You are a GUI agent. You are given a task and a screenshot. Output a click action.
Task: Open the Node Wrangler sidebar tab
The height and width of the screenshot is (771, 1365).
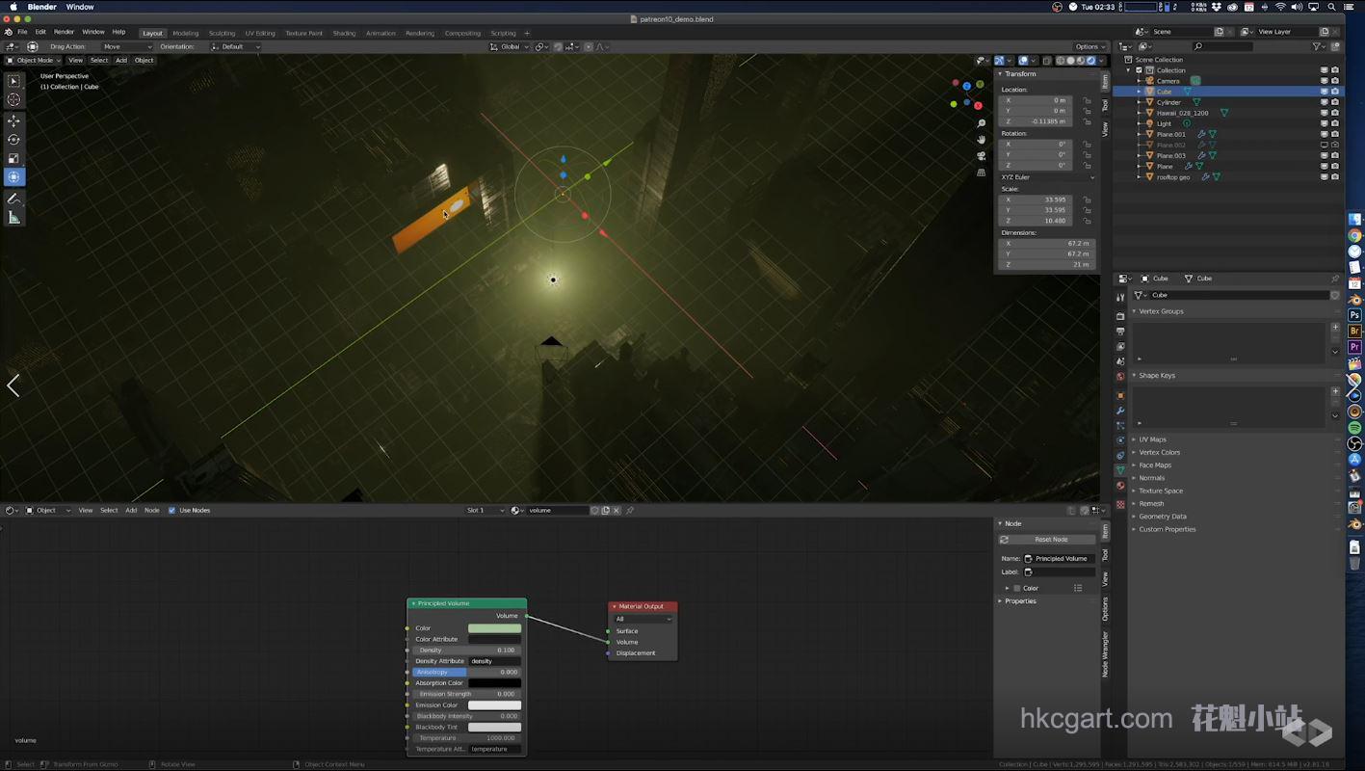(1105, 654)
